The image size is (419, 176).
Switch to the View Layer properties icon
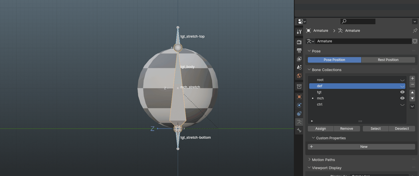point(299,59)
